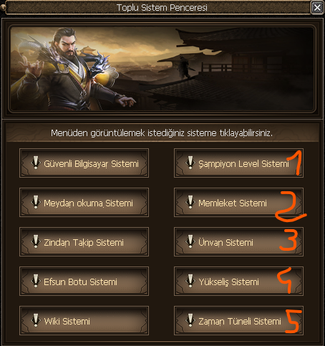Viewport: 325px width, 346px height.
Task: Open the Meydan okuma Sistemi entry
Action: click(x=84, y=202)
